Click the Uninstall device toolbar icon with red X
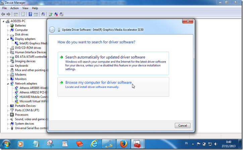 pyautogui.click(x=56, y=14)
